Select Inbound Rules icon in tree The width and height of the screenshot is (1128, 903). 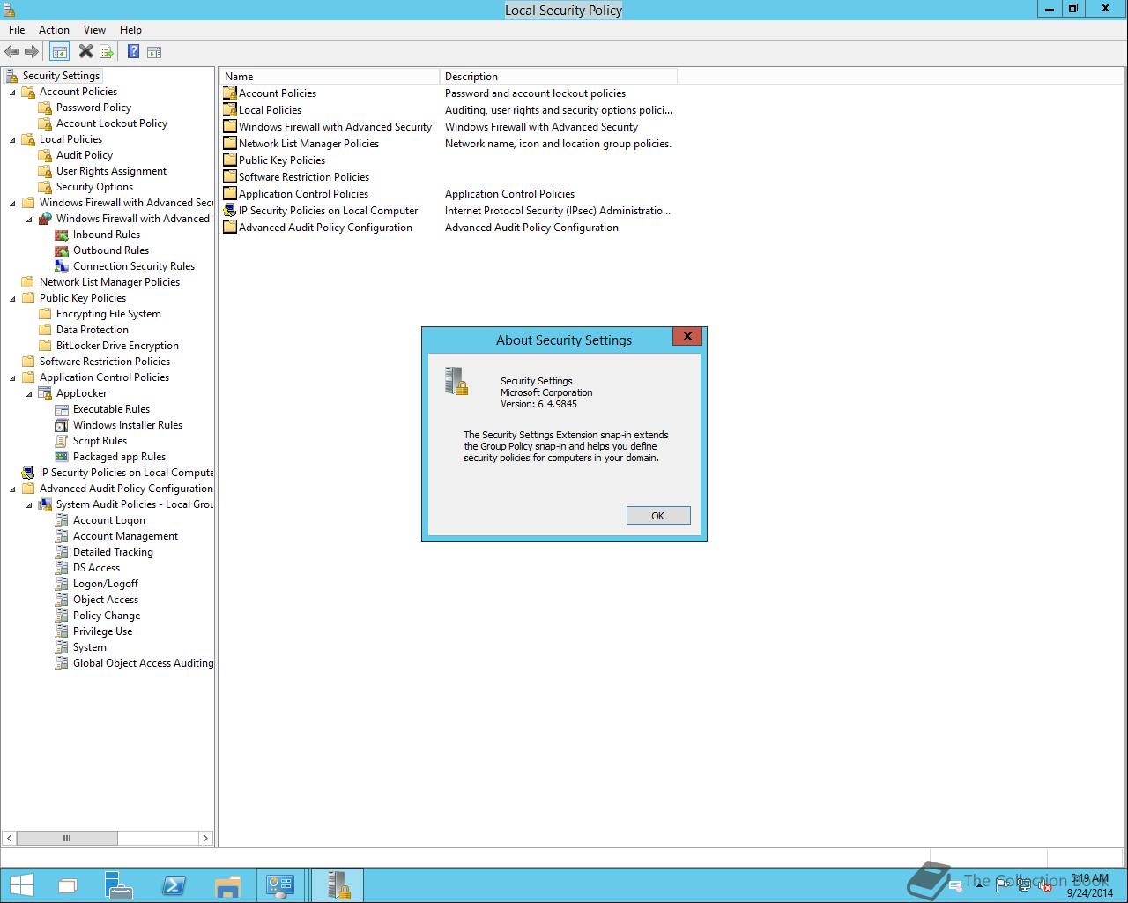point(62,235)
